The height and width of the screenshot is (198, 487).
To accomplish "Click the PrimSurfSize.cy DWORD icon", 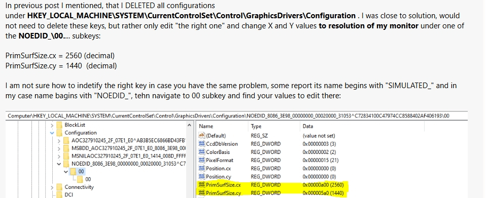I will (201, 193).
